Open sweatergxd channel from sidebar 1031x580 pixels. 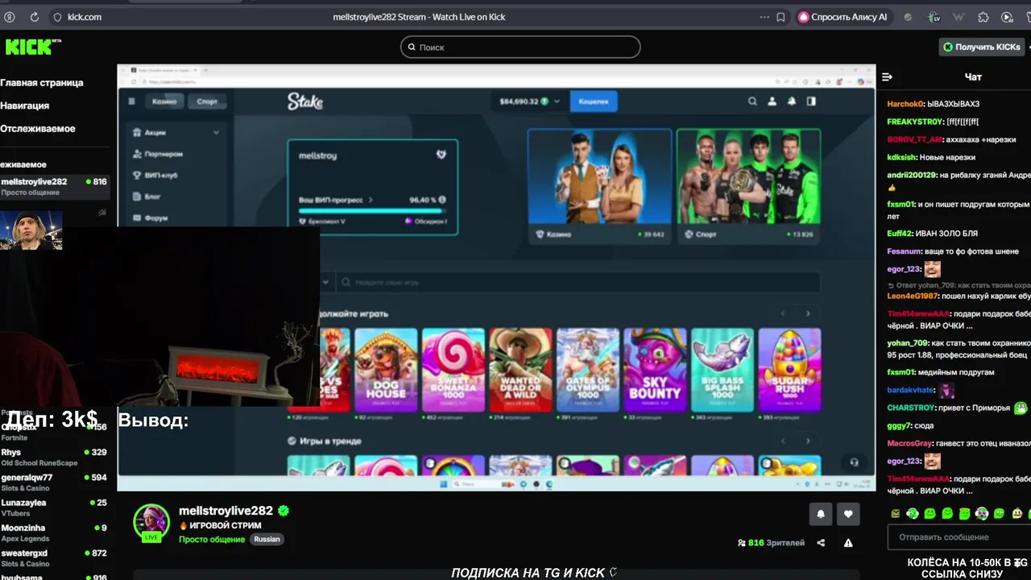[x=55, y=557]
